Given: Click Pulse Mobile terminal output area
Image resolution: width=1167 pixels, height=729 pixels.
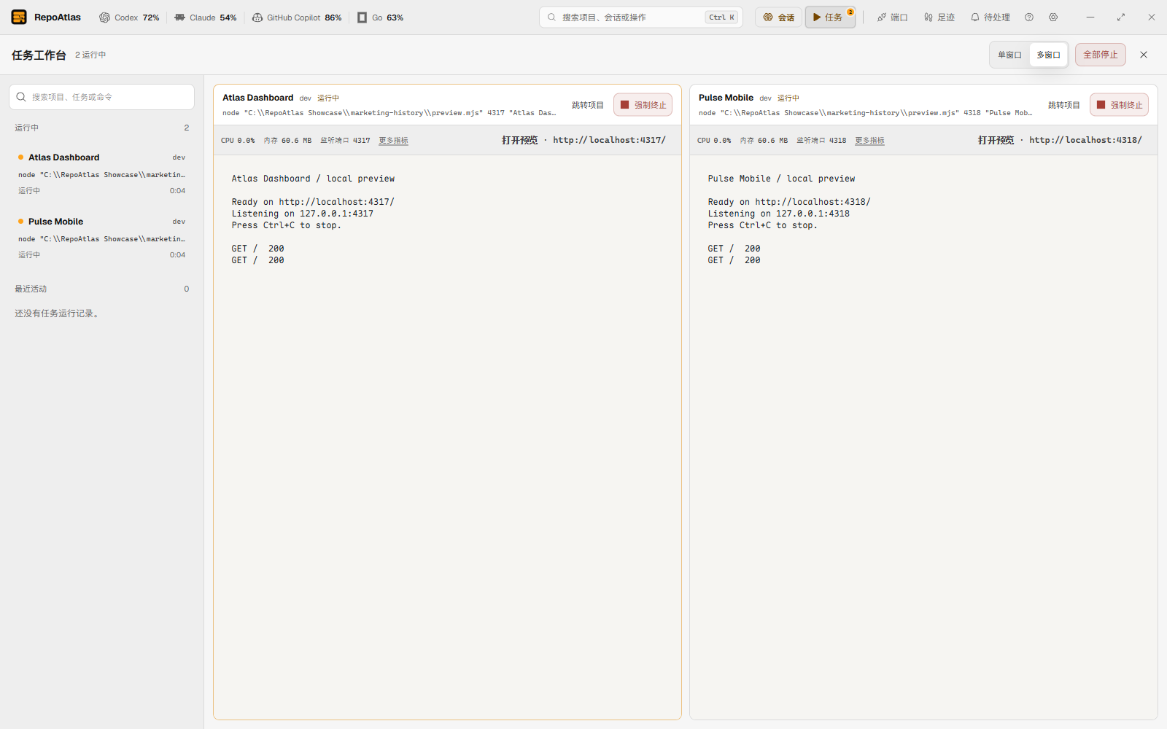Looking at the screenshot, I should (923, 437).
